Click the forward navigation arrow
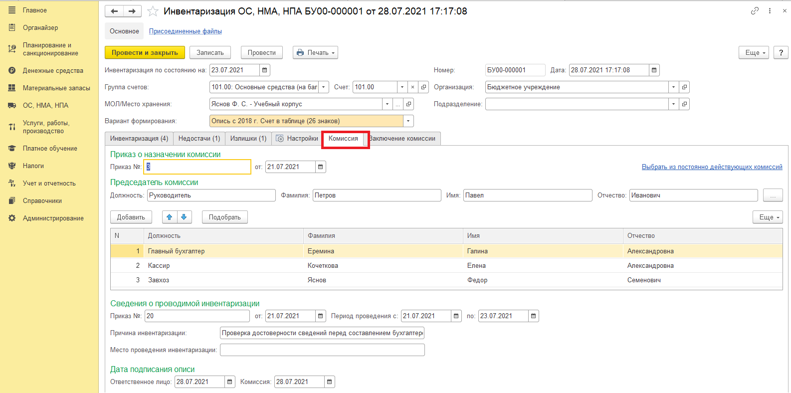Screen dimensions: 791x393 (132, 11)
